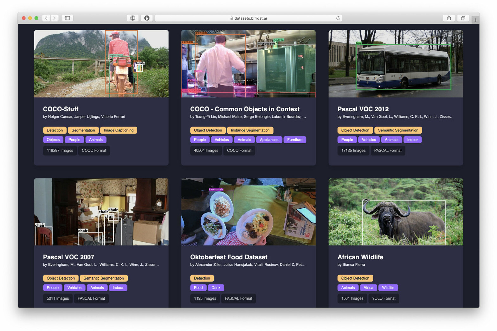497x331 pixels.
Task: Filter by the Furniture tag
Action: click(x=295, y=140)
